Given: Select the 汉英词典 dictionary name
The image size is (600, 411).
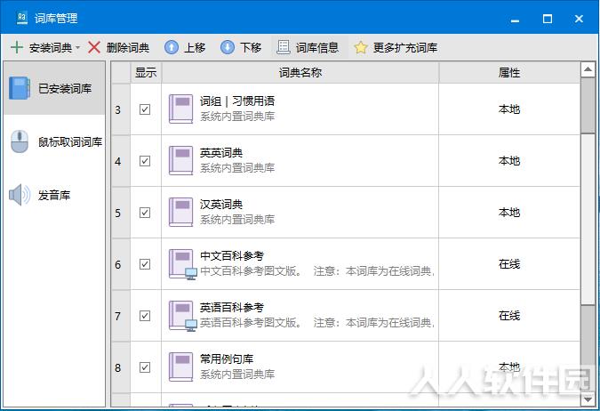Looking at the screenshot, I should click(221, 205).
